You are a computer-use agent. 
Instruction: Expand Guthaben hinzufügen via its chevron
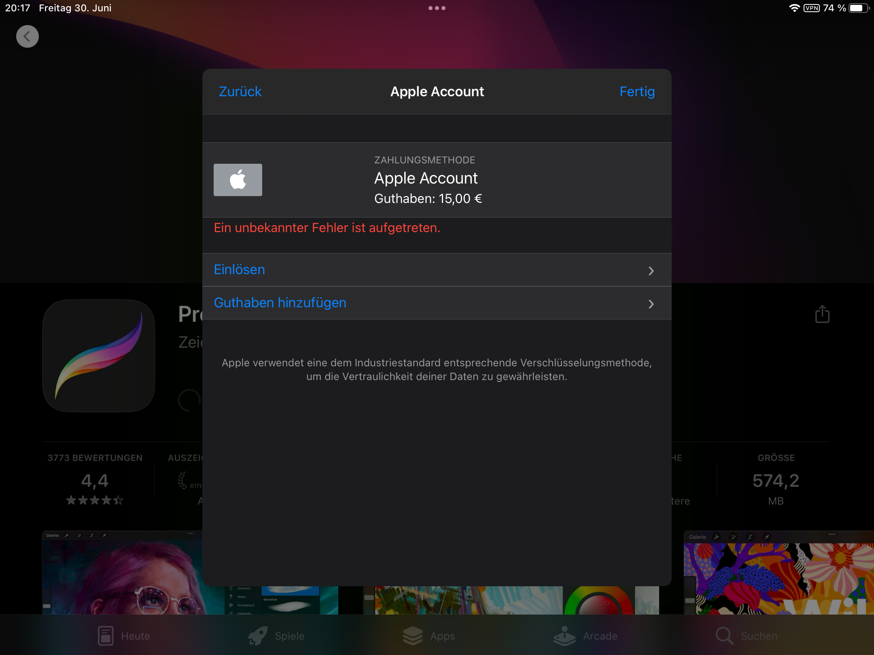[651, 304]
